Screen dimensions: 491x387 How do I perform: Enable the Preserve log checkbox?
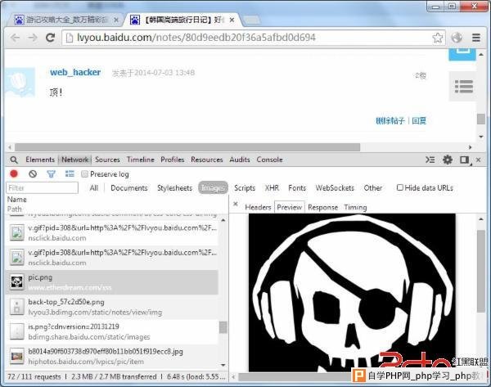pos(84,174)
